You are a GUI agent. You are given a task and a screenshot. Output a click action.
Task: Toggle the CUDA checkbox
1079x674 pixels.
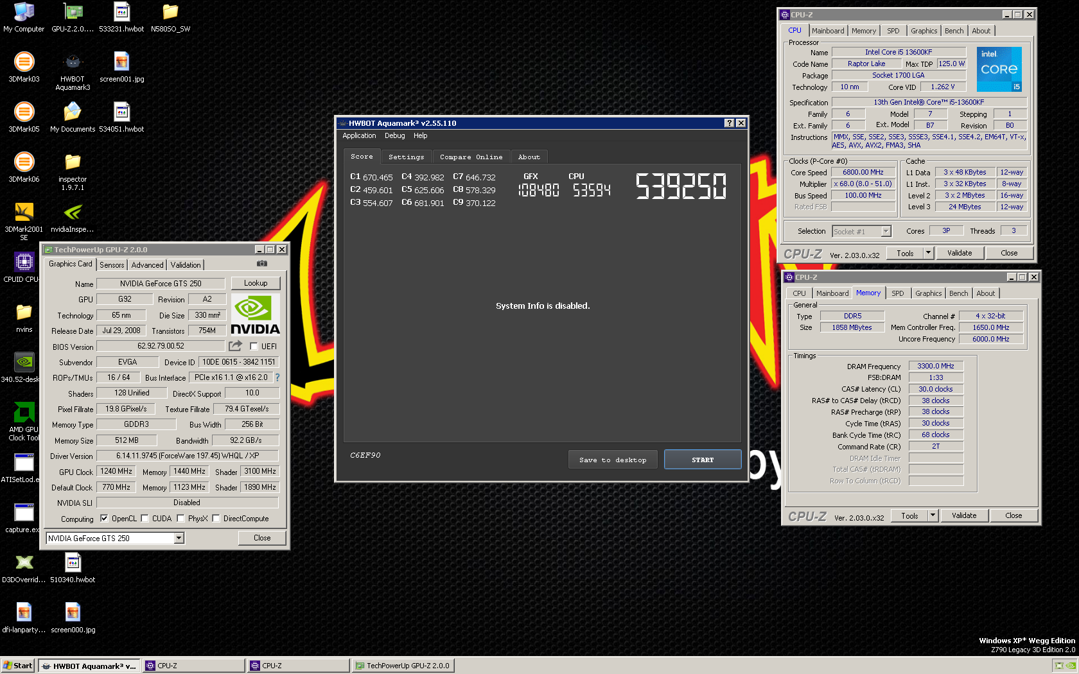pos(145,519)
